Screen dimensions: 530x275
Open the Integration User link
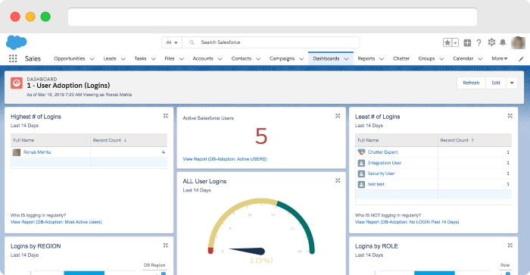[385, 163]
